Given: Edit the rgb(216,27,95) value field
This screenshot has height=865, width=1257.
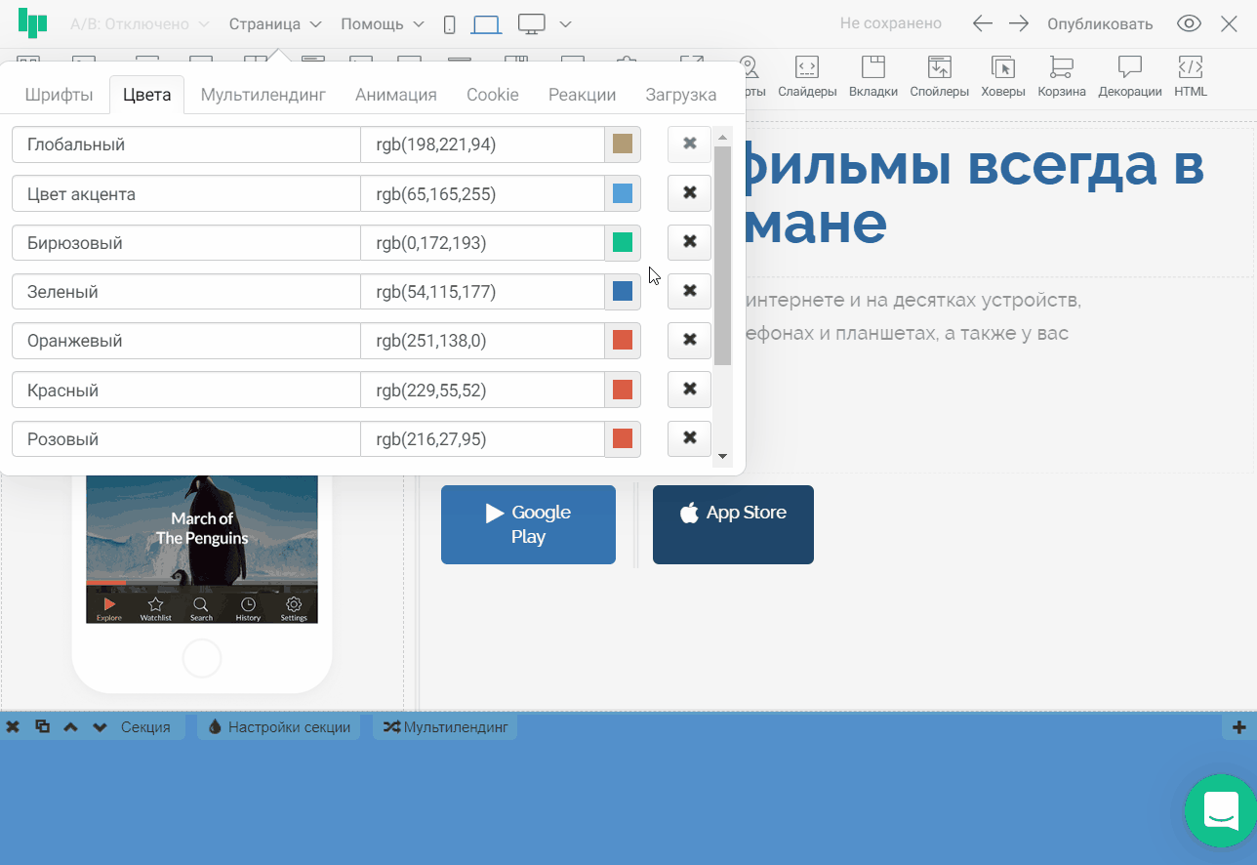Looking at the screenshot, I should pyautogui.click(x=483, y=438).
